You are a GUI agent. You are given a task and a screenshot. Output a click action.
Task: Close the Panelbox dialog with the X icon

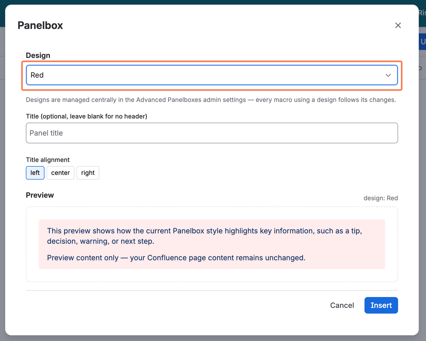(x=398, y=25)
